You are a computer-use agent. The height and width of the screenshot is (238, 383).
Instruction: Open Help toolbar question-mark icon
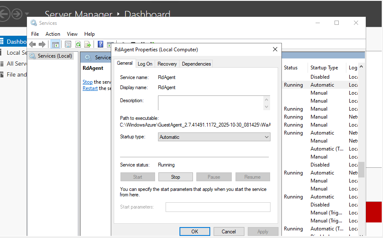[x=100, y=44]
